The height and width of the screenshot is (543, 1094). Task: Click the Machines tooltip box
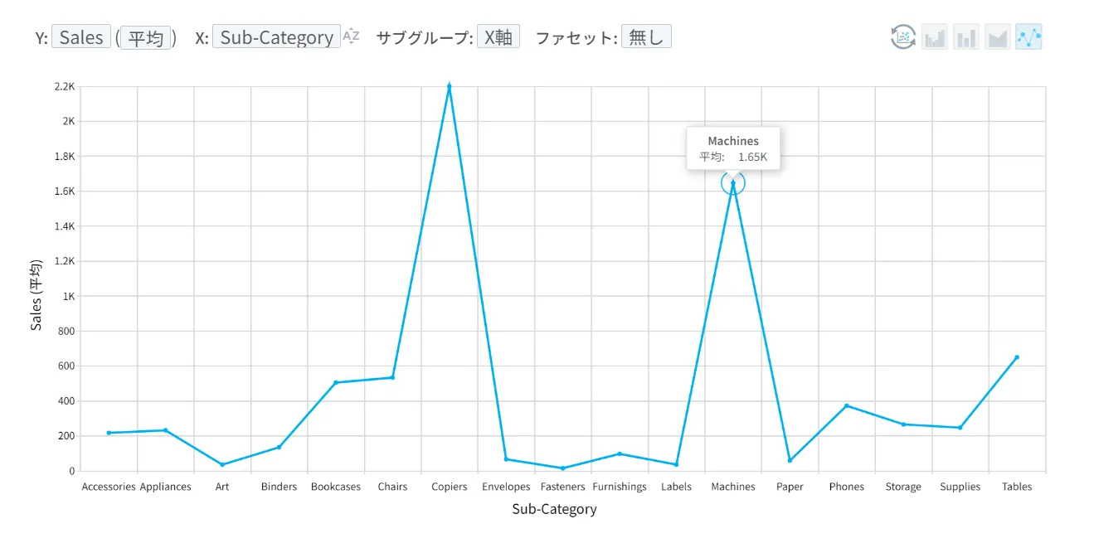tap(733, 148)
